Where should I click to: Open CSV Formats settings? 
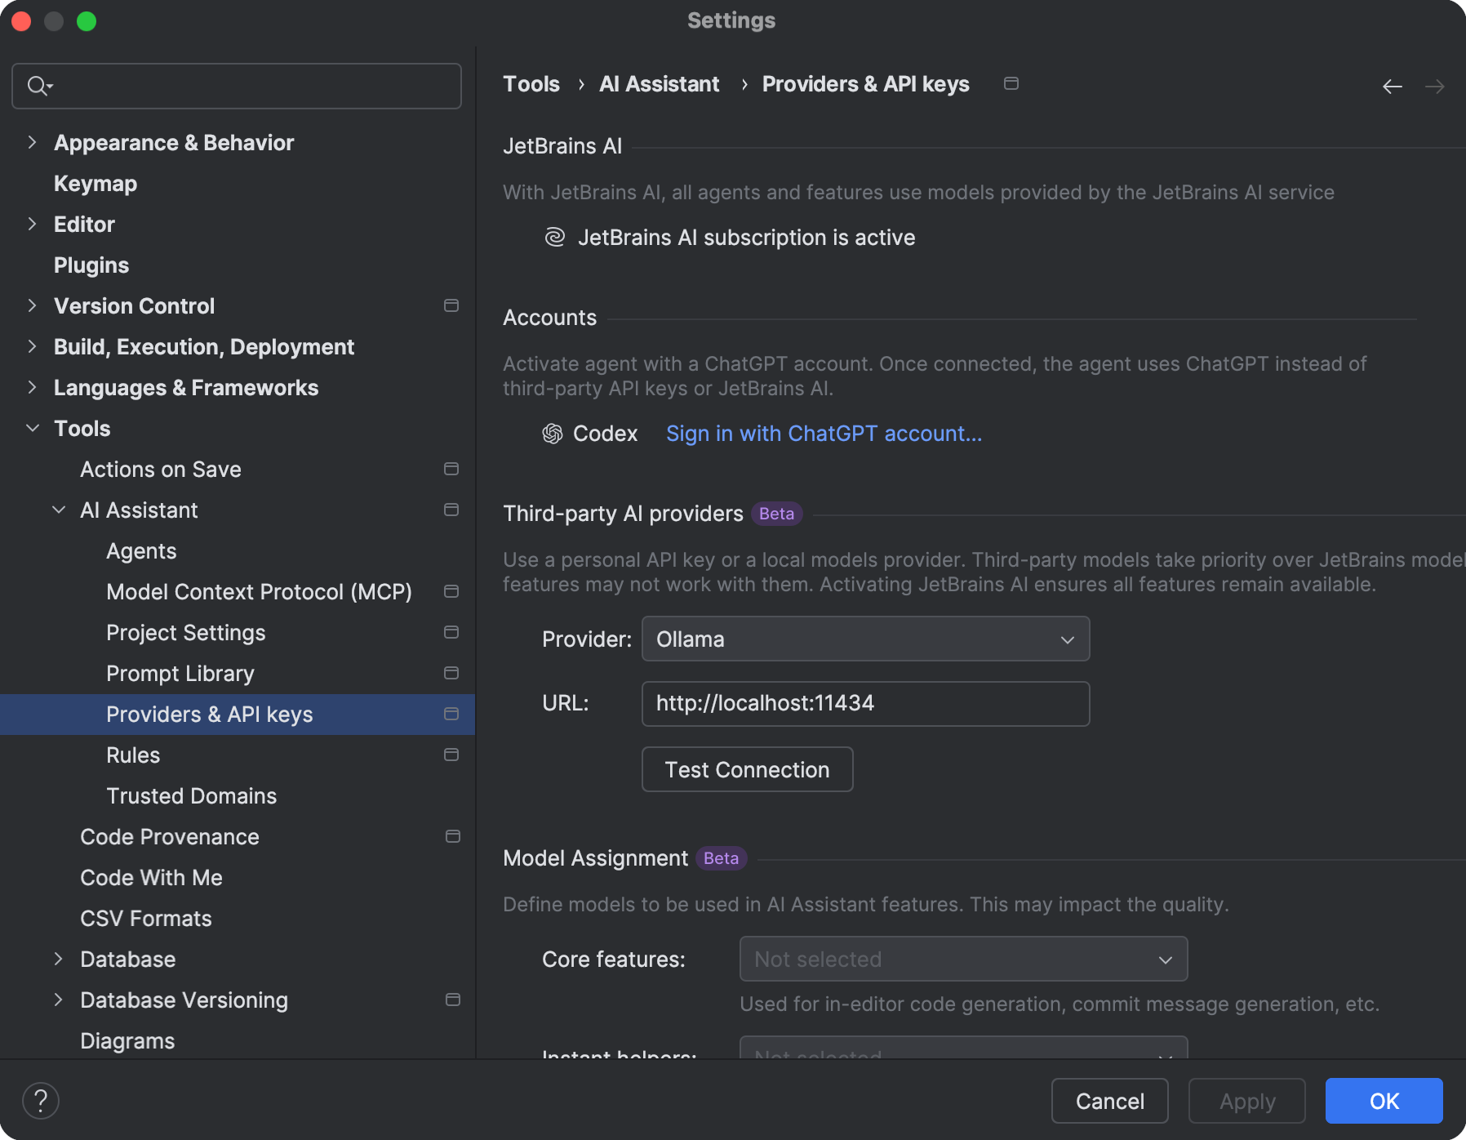tap(146, 919)
